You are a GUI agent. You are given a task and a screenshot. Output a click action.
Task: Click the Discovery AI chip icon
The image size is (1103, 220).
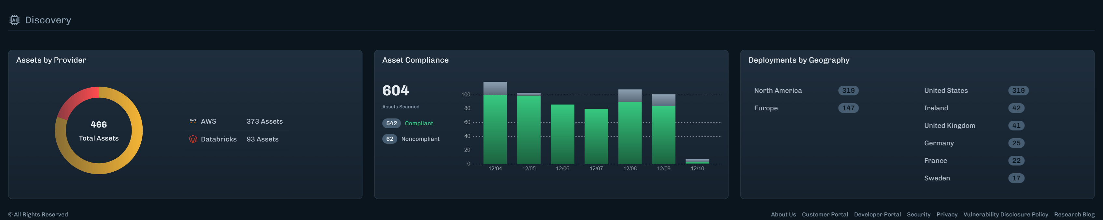coord(15,20)
